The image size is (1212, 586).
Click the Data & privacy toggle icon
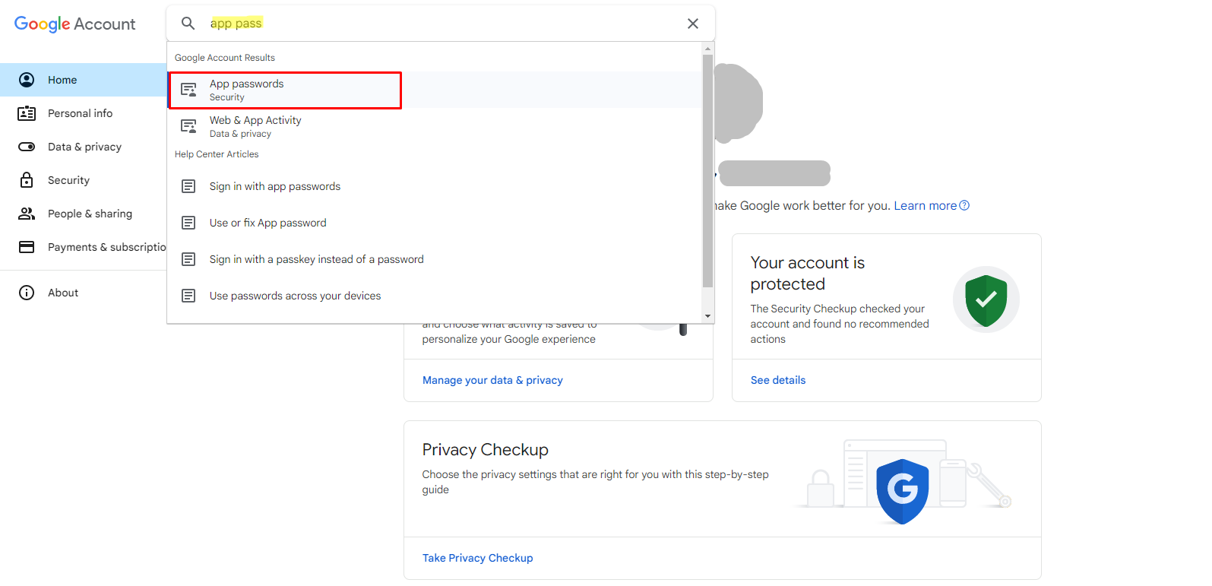[27, 147]
